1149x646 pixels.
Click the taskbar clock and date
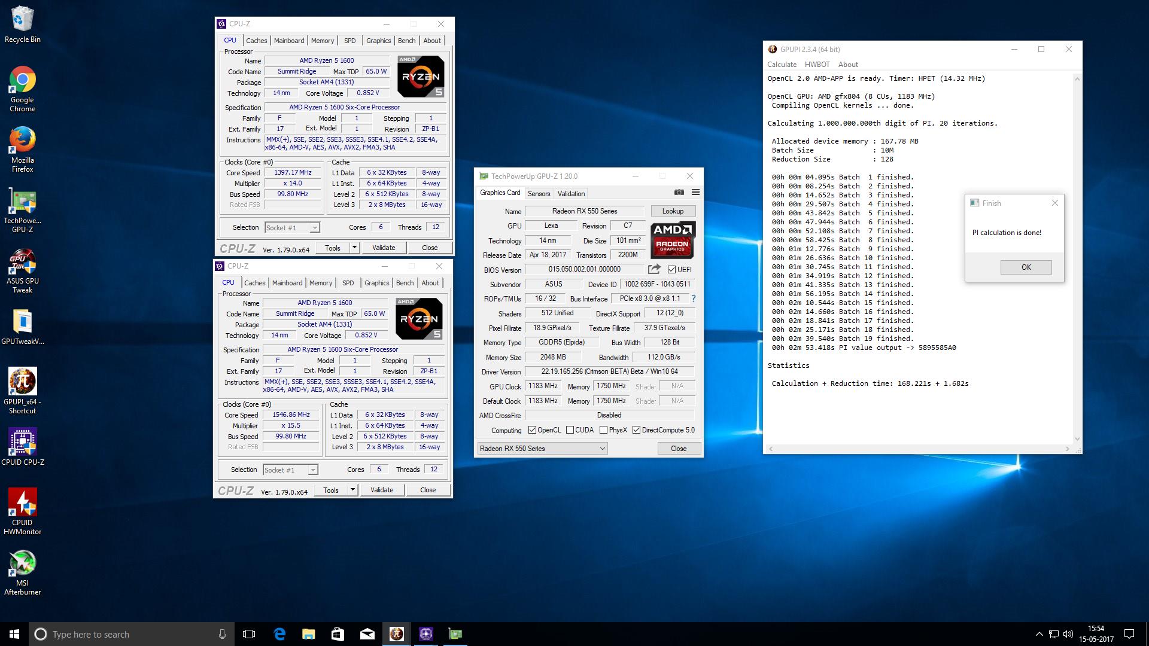(x=1096, y=634)
